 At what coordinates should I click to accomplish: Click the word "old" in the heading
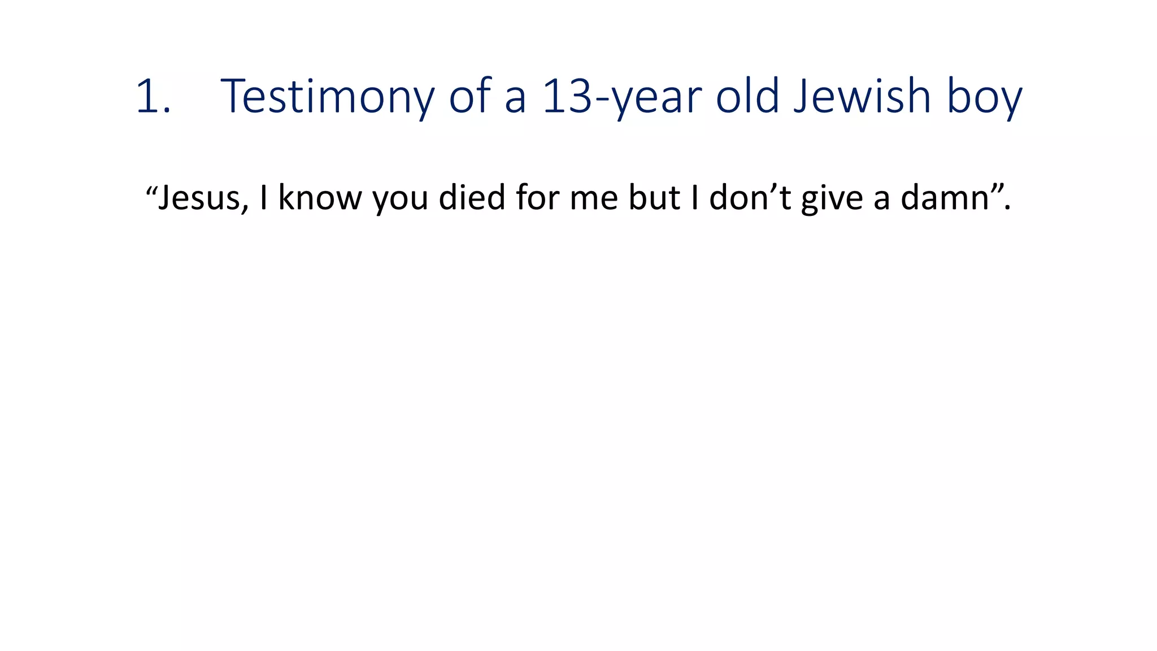pyautogui.click(x=748, y=95)
